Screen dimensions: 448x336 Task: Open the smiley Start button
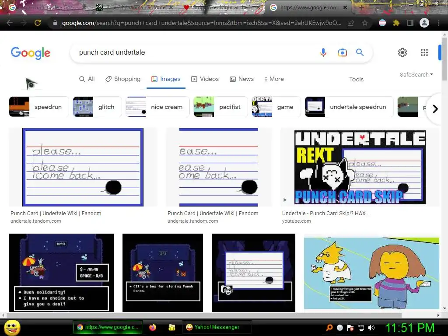pyautogui.click(x=12, y=327)
